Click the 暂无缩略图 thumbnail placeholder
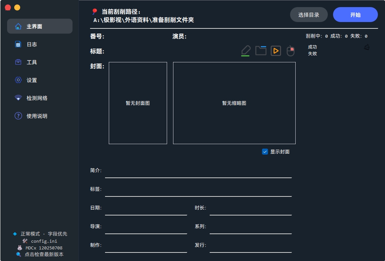This screenshot has width=385, height=261. pos(234,103)
